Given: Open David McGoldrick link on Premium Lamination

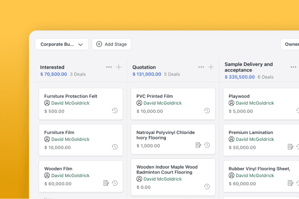Looking at the screenshot, I should coord(255,139).
